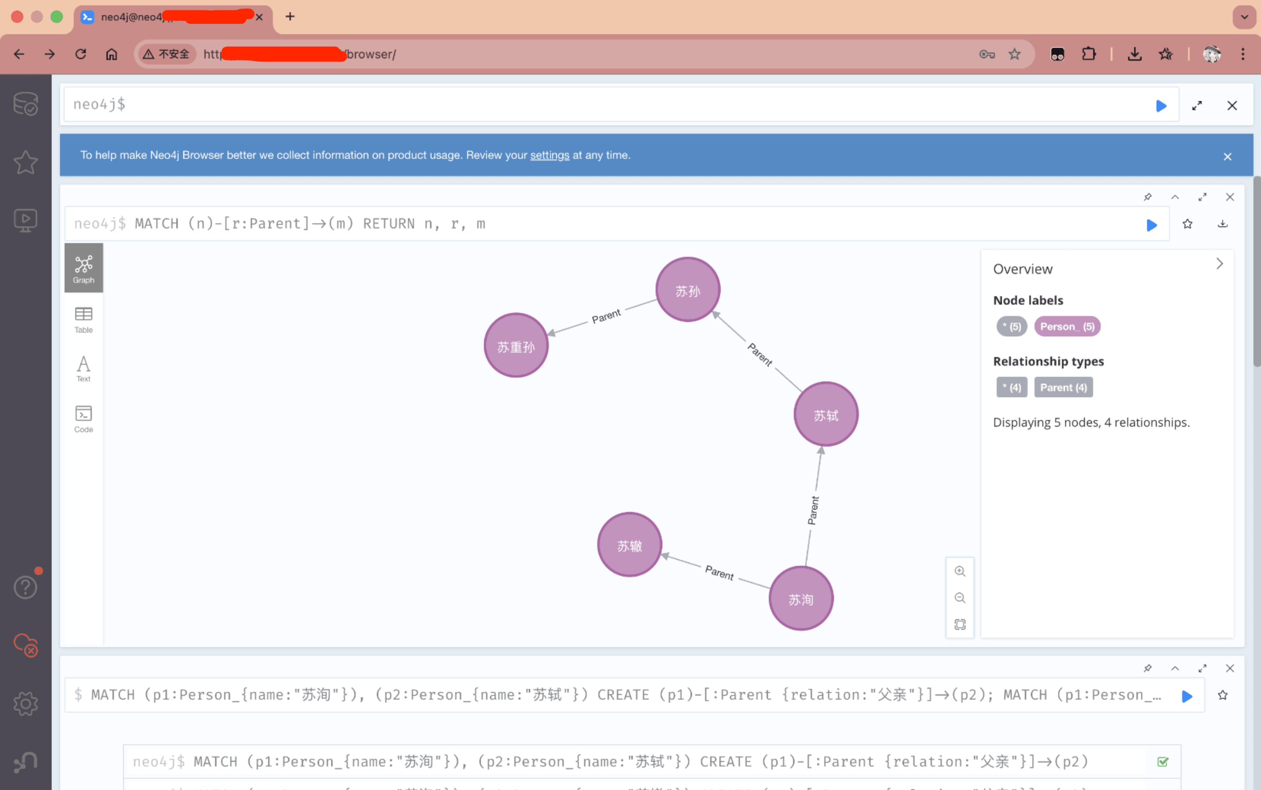Rerun the MATCH Parent query
This screenshot has width=1261, height=790.
(x=1151, y=225)
